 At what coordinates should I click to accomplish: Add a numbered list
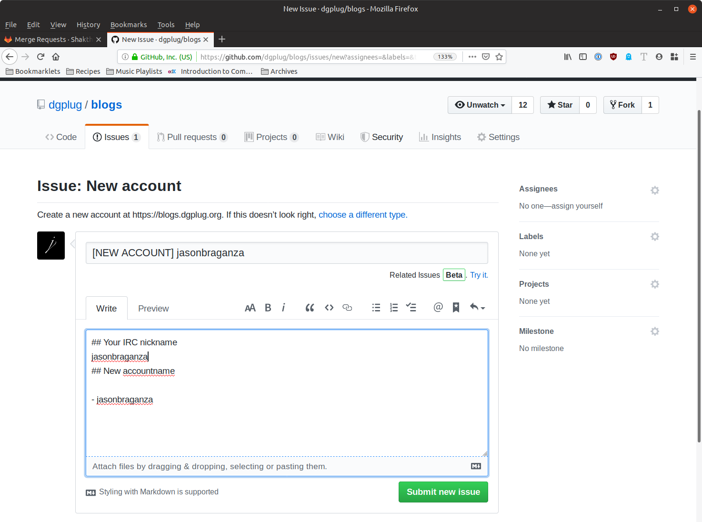tap(394, 308)
